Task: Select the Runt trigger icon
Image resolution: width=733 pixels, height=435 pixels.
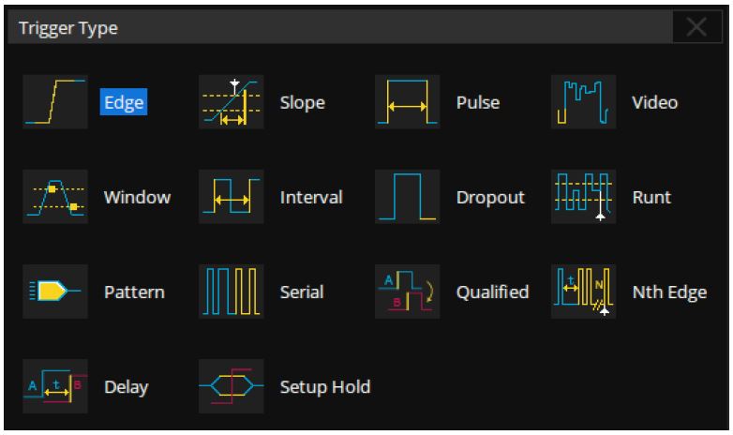Action: (x=584, y=197)
